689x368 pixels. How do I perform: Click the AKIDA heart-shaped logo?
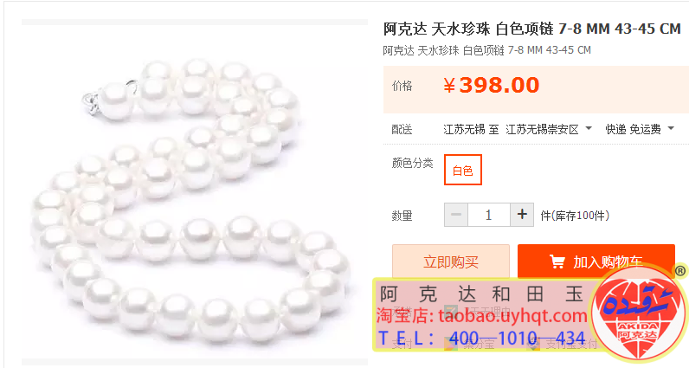pos(638,315)
